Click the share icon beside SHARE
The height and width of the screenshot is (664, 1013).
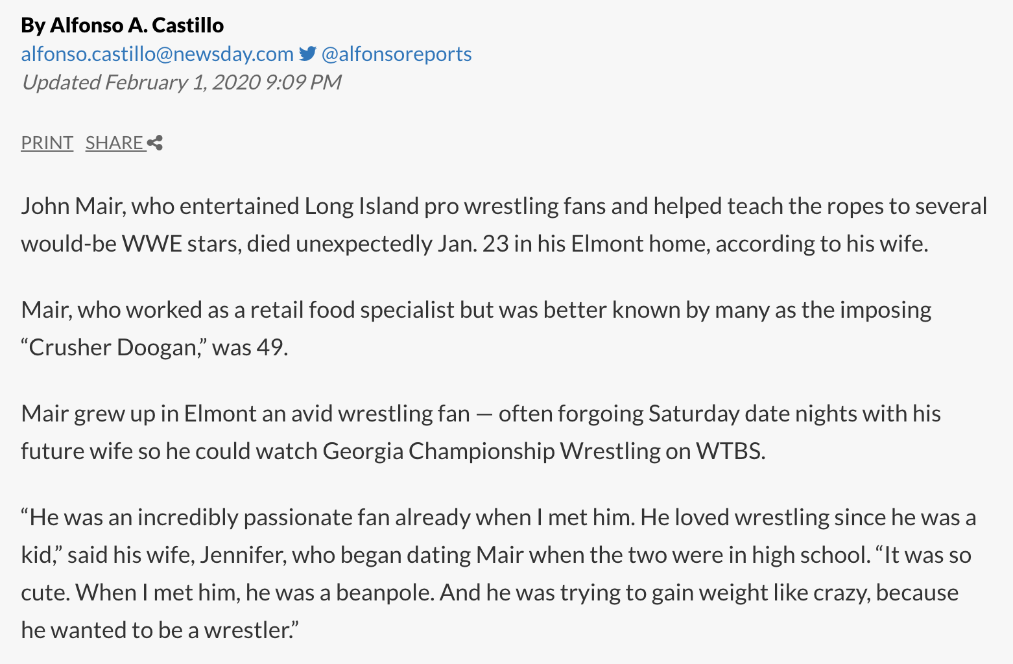pyautogui.click(x=155, y=143)
